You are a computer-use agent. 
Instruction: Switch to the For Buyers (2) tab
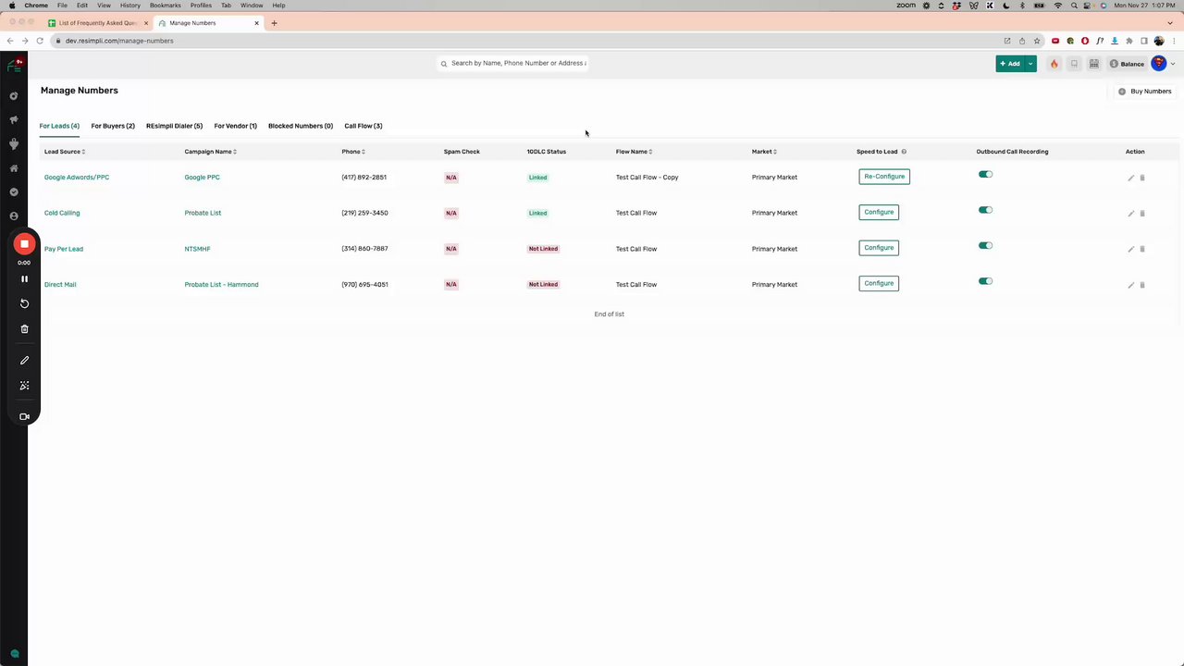[x=113, y=126]
